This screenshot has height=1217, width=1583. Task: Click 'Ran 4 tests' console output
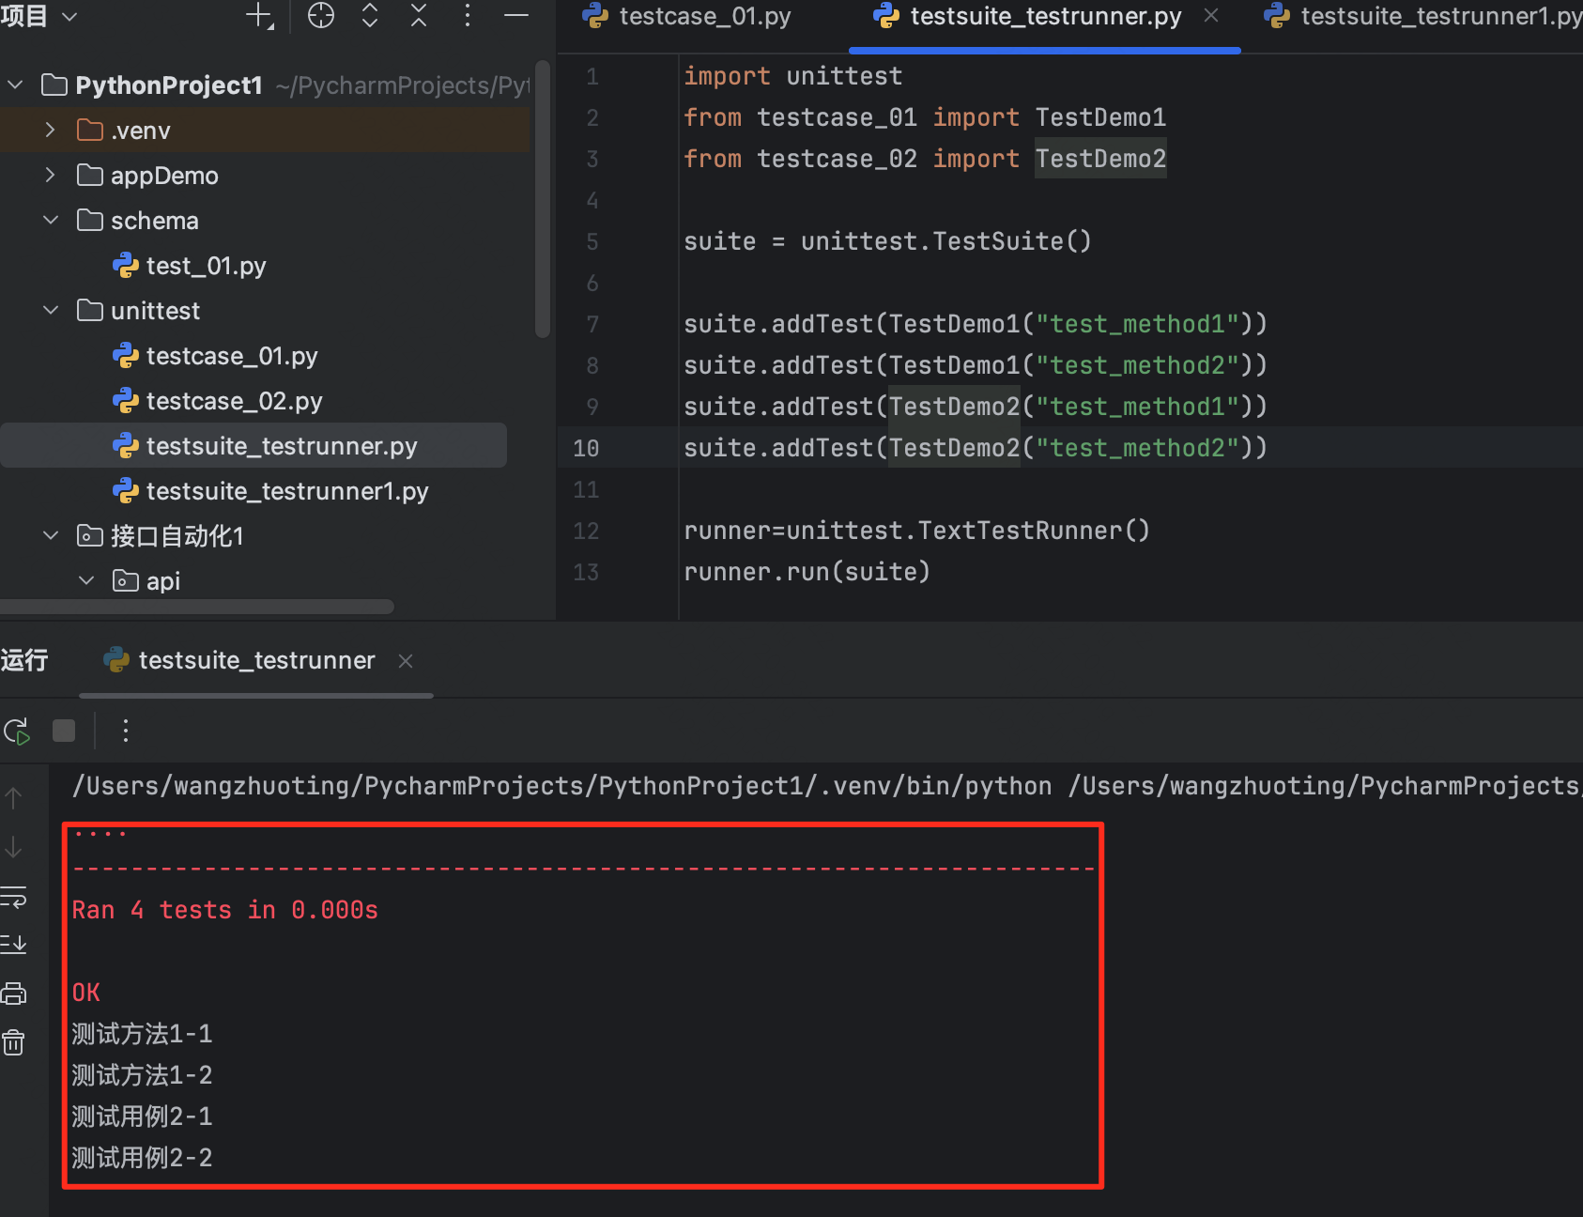[225, 910]
